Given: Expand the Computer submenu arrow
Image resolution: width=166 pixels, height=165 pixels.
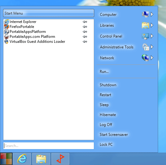Looking at the screenshot, I should point(152,14).
